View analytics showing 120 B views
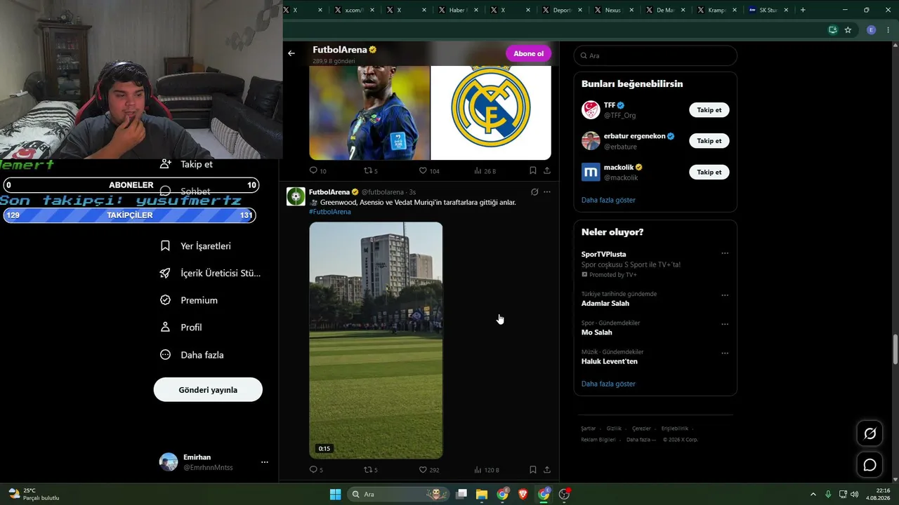 pyautogui.click(x=478, y=470)
